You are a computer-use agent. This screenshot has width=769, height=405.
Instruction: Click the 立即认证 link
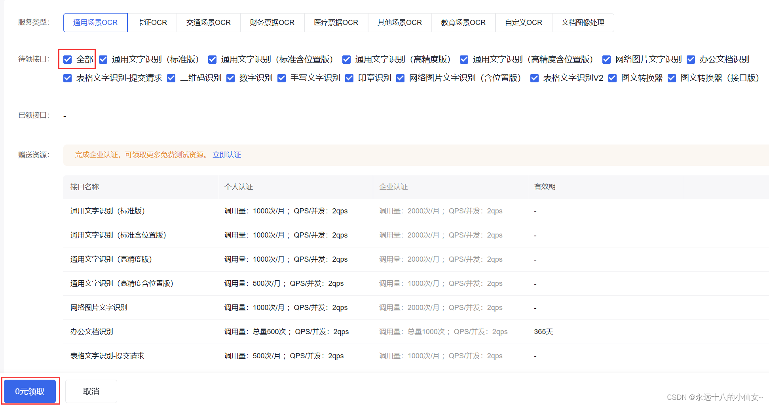227,155
